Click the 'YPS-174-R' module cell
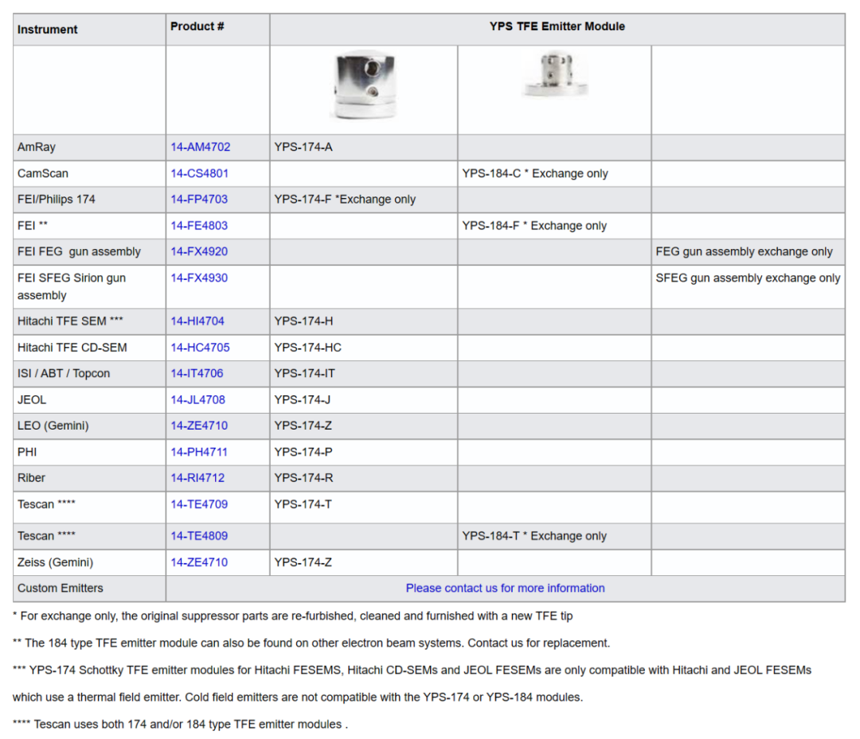The image size is (860, 739). coord(364,478)
